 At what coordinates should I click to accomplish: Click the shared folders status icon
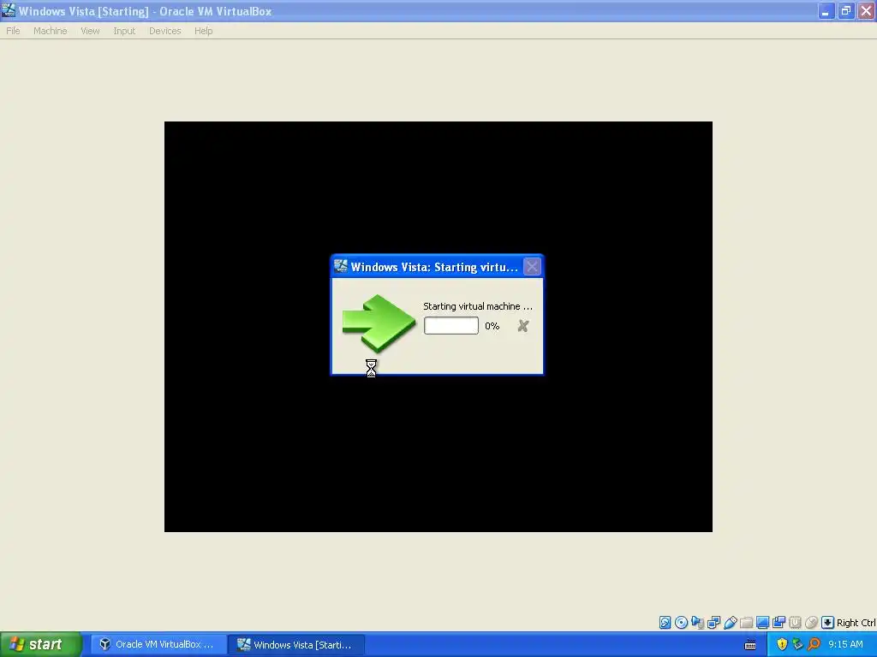[746, 623]
